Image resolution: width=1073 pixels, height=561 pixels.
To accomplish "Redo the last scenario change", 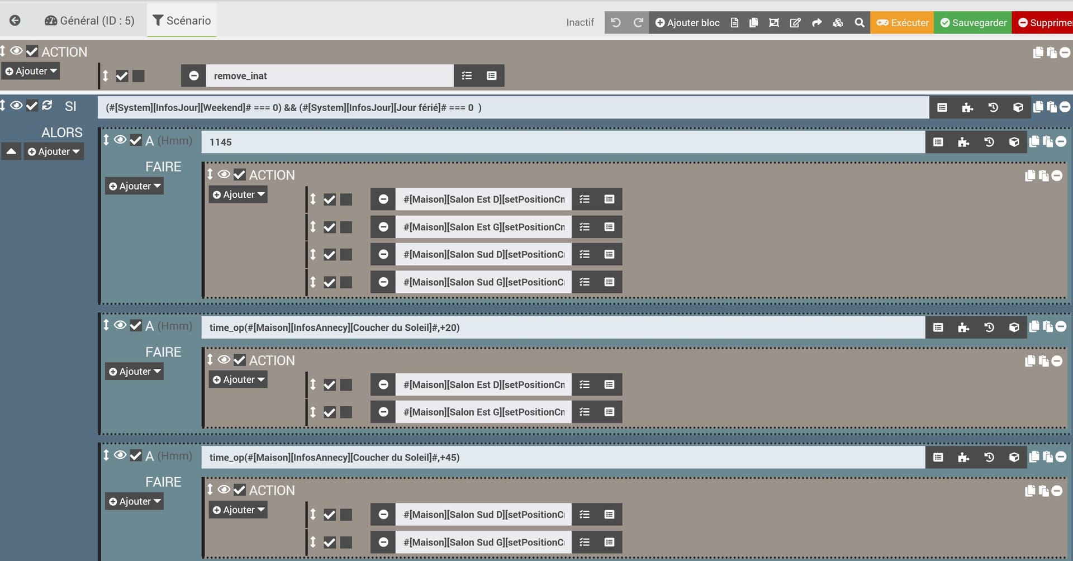I will click(x=638, y=22).
